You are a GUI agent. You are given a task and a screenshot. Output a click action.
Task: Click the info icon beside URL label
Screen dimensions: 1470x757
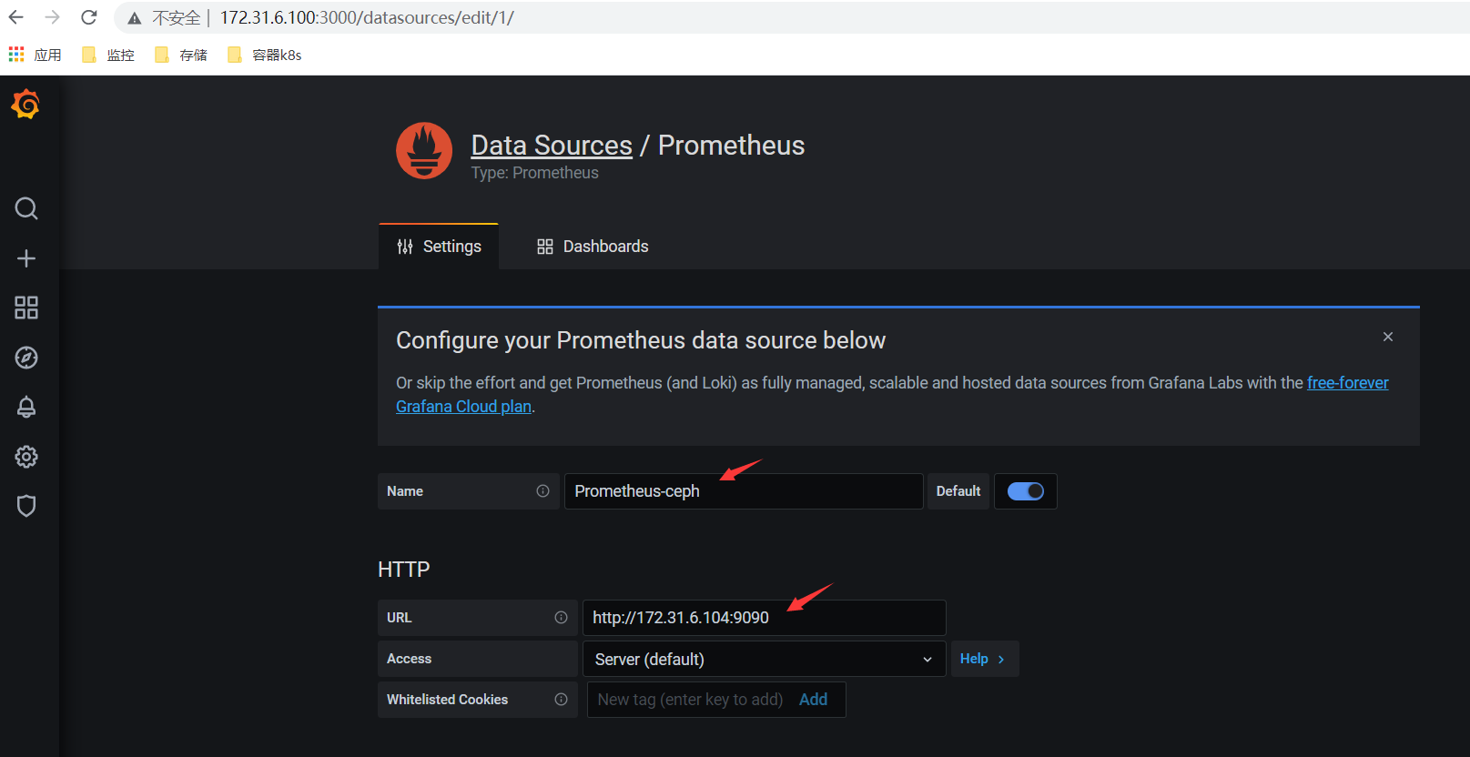[x=561, y=618]
